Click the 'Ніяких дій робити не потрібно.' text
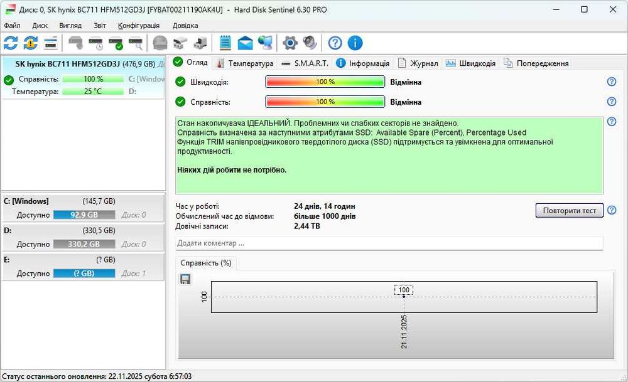Viewport: 628px width, 382px height. point(232,170)
